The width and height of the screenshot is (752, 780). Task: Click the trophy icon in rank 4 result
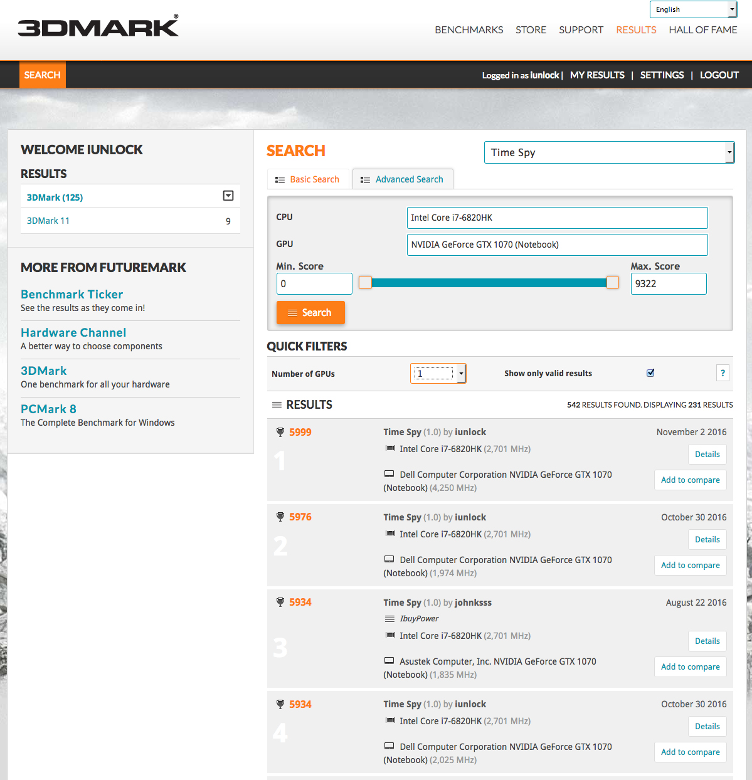pos(280,704)
